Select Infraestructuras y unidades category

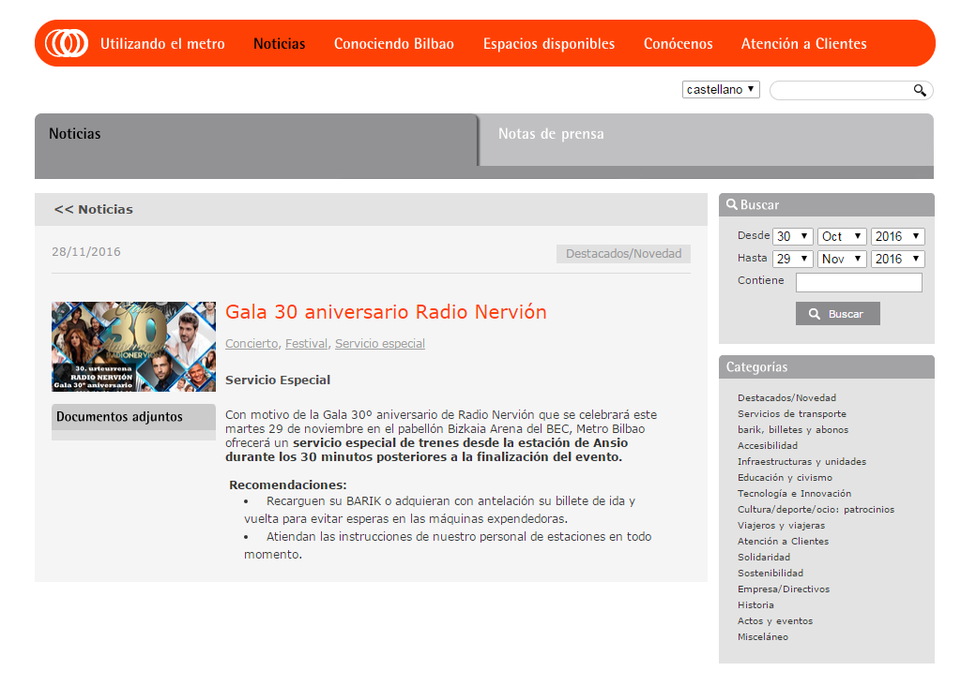point(801,461)
